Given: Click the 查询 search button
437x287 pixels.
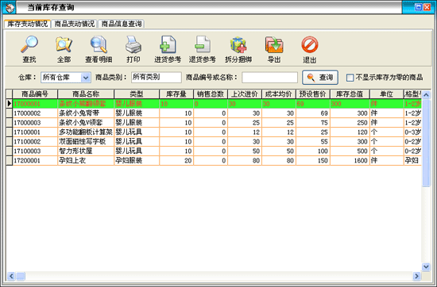Looking at the screenshot, I should click(320, 78).
